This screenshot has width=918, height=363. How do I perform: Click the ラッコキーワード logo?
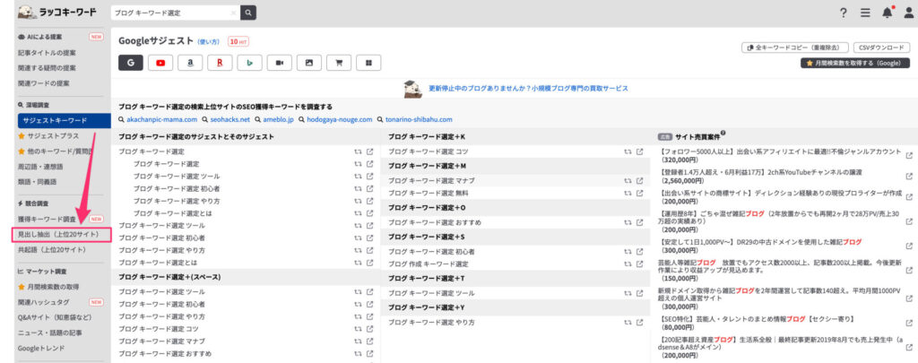(x=56, y=13)
